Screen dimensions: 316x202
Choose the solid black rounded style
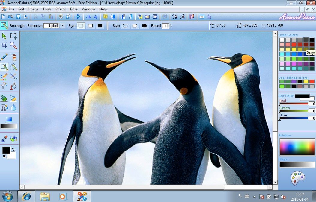144,25
